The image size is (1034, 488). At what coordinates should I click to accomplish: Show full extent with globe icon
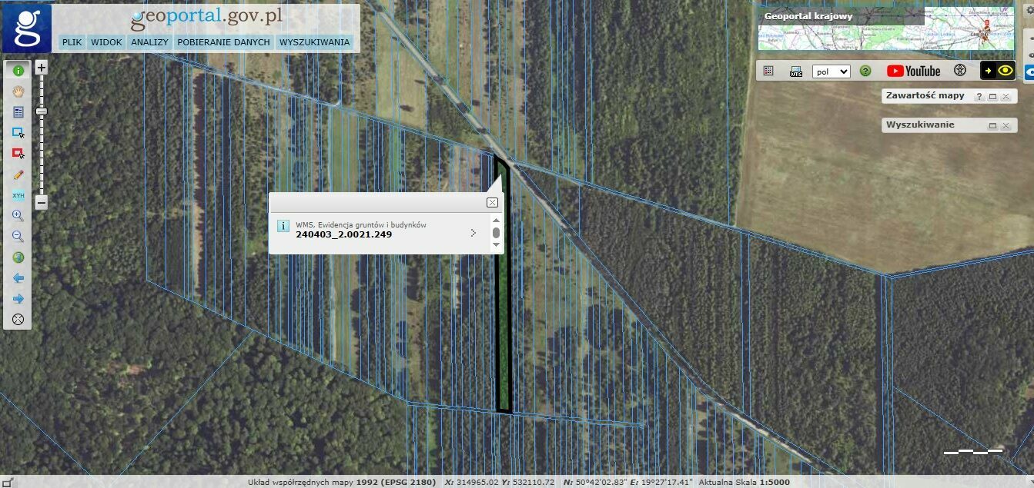tap(18, 257)
